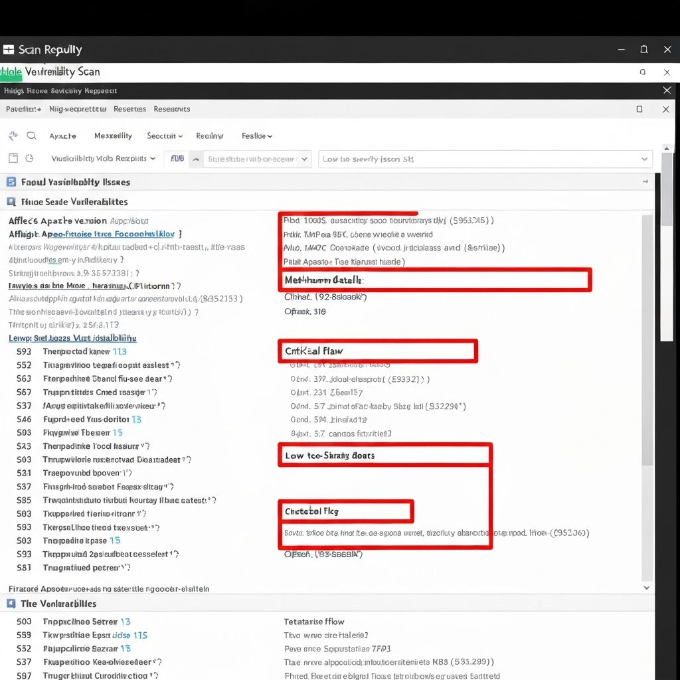Switch to the Resertes tab
Viewport: 680px width, 680px height.
129,109
